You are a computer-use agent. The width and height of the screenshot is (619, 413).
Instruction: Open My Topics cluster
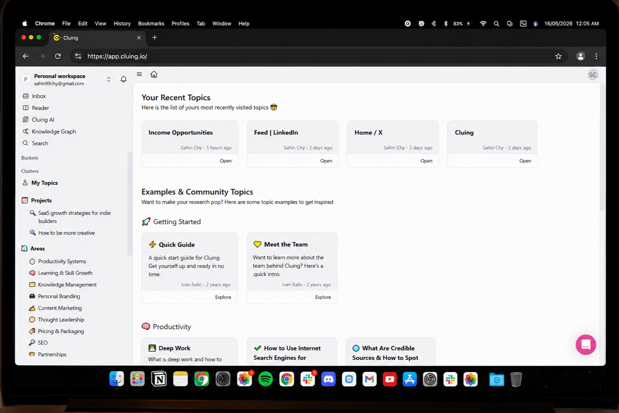pyautogui.click(x=40, y=183)
